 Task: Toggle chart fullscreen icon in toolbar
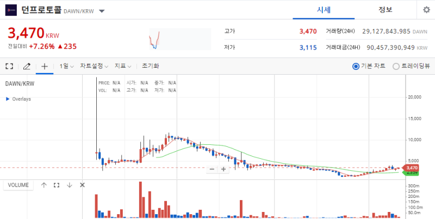click(9, 66)
